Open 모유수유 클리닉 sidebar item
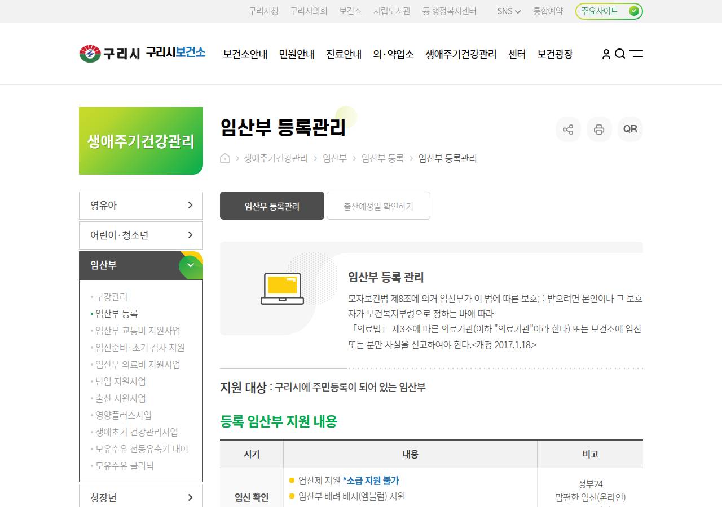Image resolution: width=722 pixels, height=507 pixels. point(124,466)
